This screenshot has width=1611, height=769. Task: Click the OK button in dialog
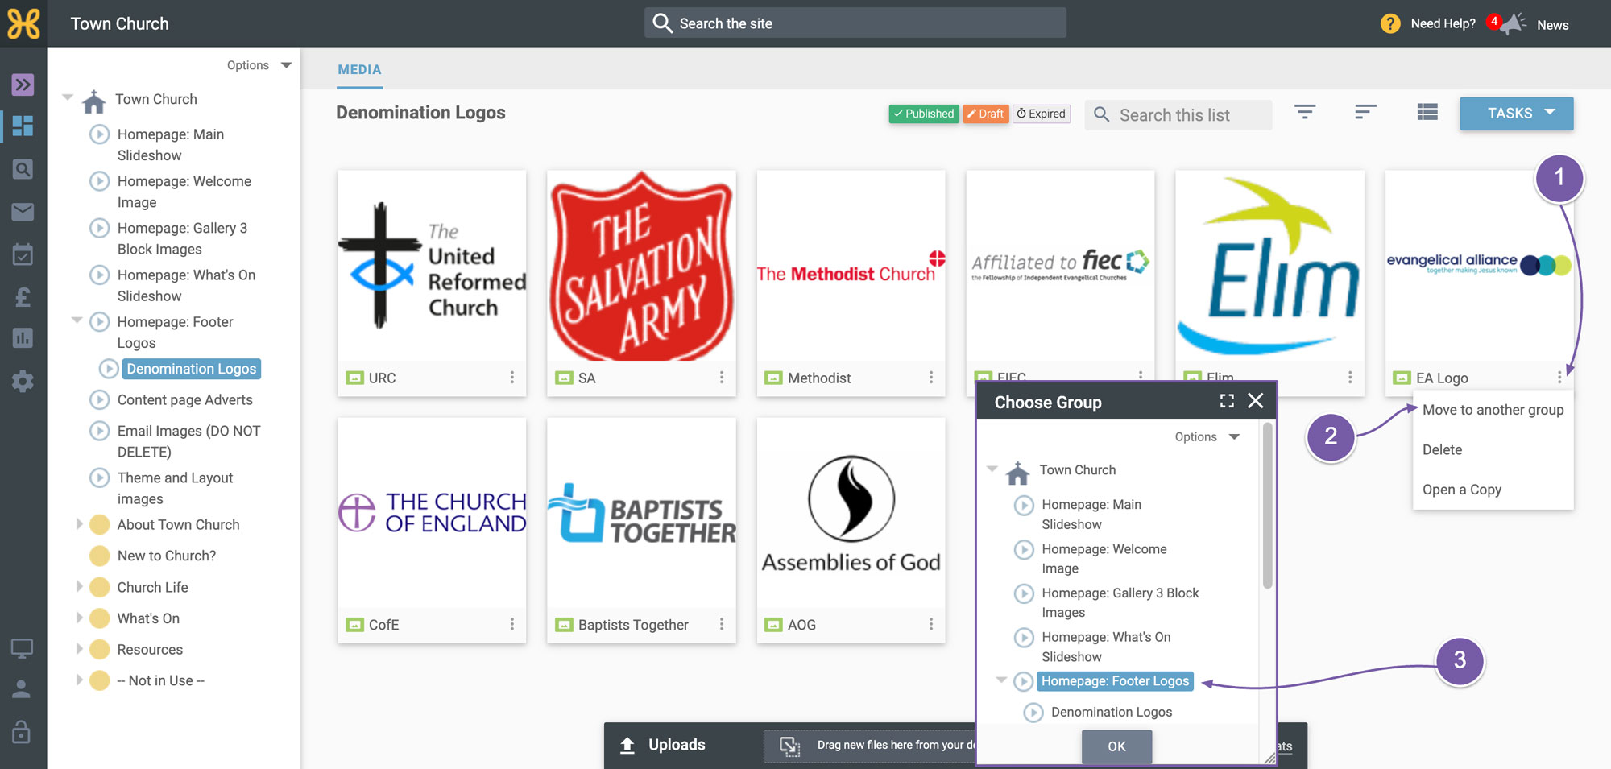(x=1116, y=746)
